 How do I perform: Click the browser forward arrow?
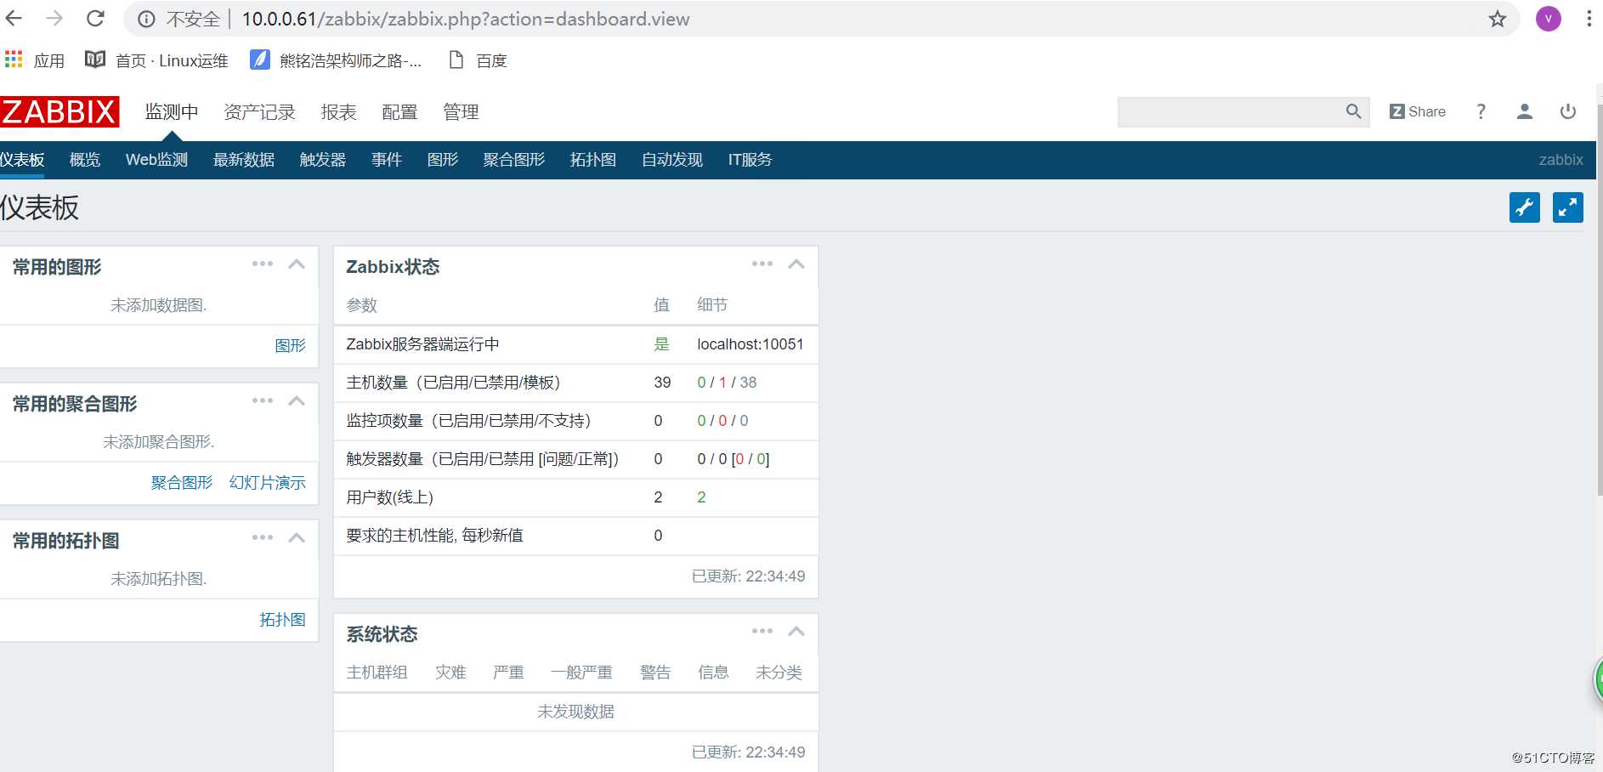click(54, 18)
